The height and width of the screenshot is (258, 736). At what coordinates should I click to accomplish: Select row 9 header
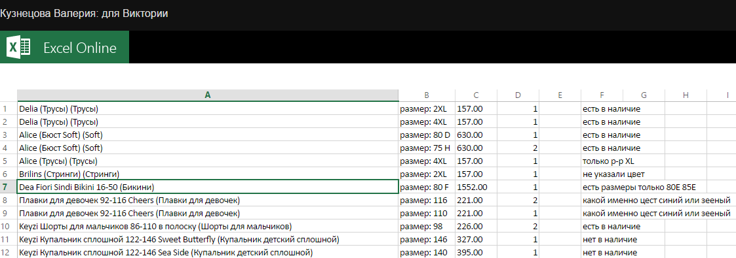tap(9, 214)
